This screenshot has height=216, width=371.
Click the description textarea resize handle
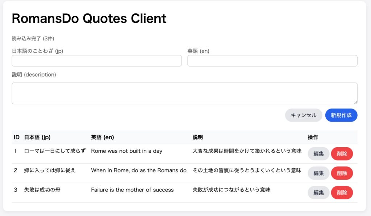[355, 102]
